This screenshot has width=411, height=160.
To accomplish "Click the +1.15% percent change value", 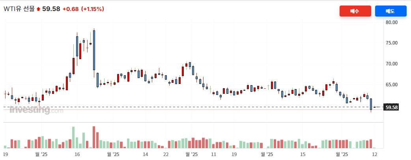I will (x=92, y=9).
